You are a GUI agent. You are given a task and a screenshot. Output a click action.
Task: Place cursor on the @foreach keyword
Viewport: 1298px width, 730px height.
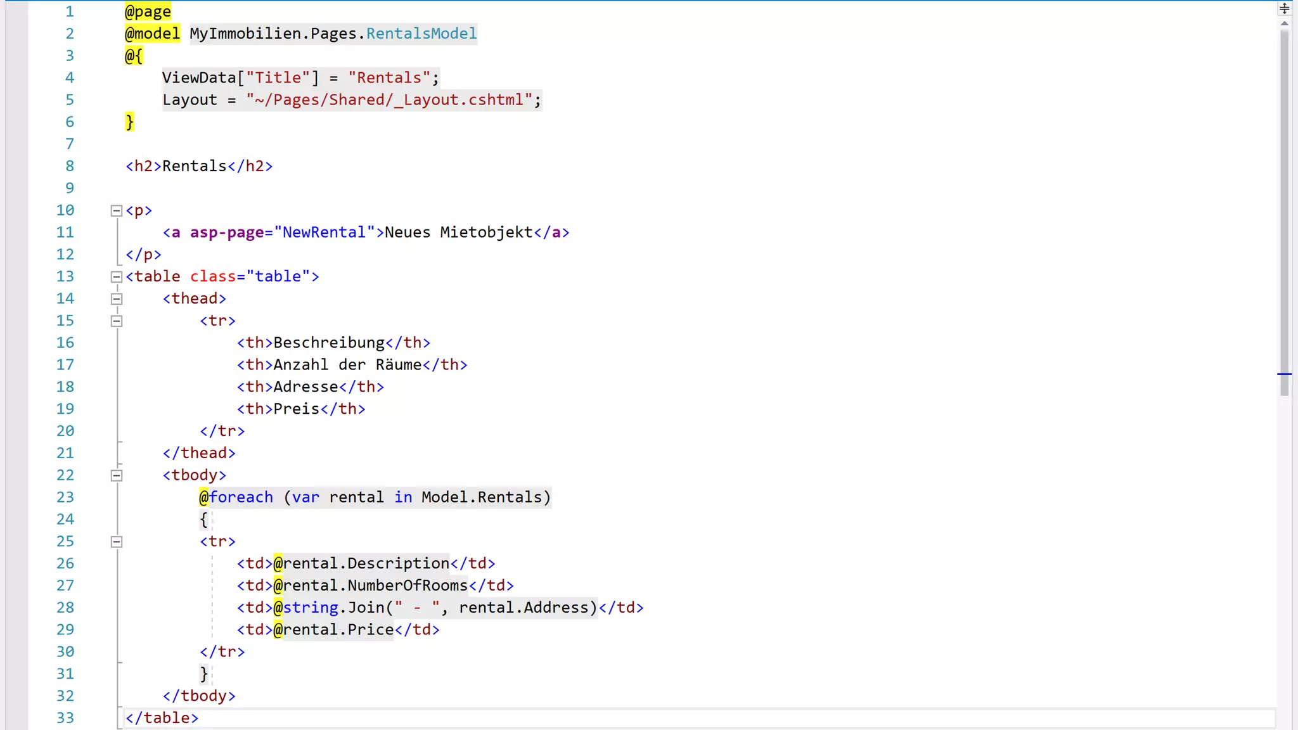pos(241,497)
